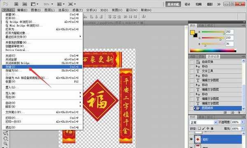
Task: Launch Bridge from the application bar icon
Action: tap(16, 4)
